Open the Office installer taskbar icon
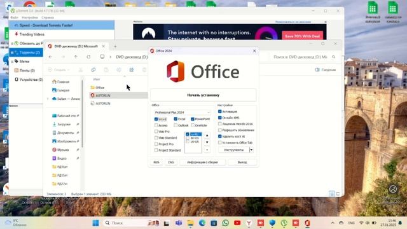407x229 pixels. [307, 223]
